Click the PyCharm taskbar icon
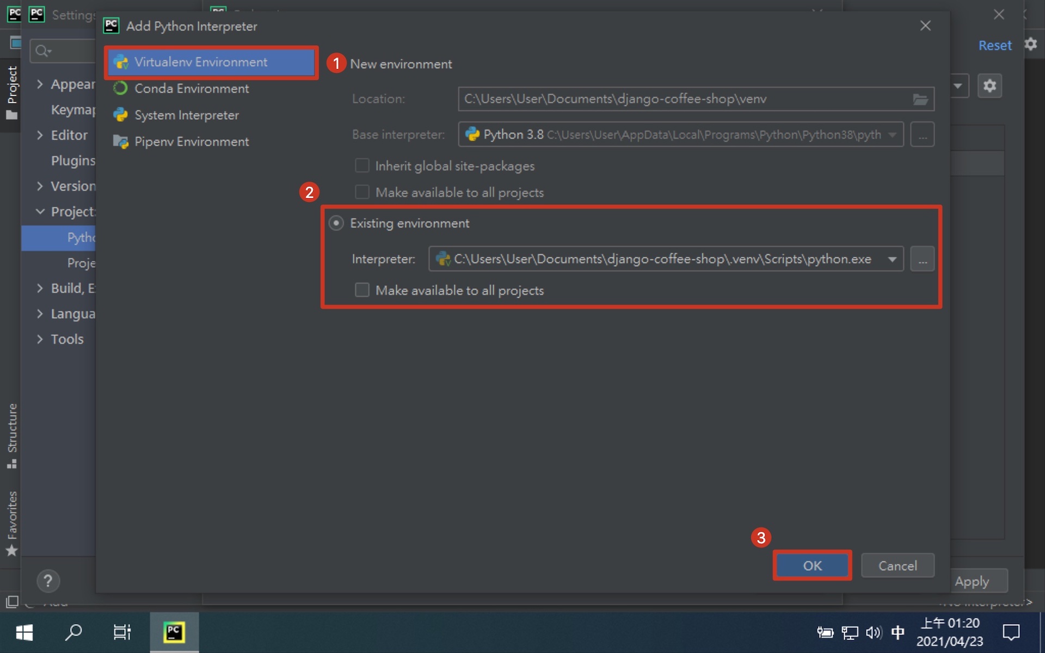Screen dimensions: 1045x653 pos(173,632)
